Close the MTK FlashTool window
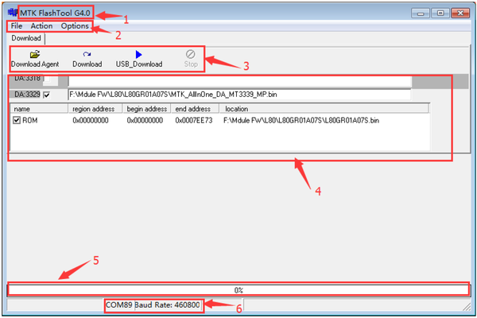Viewport: 477px width, 318px height. (x=460, y=14)
